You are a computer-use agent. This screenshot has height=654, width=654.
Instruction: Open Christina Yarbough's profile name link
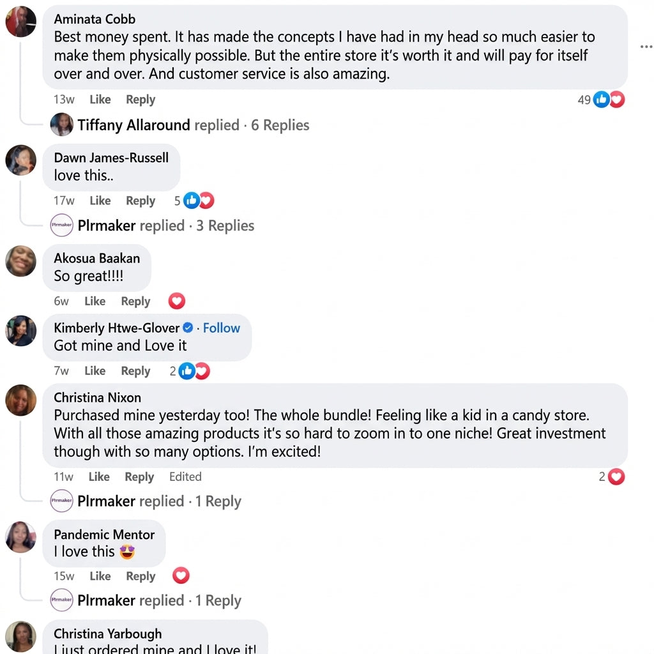[x=107, y=634]
